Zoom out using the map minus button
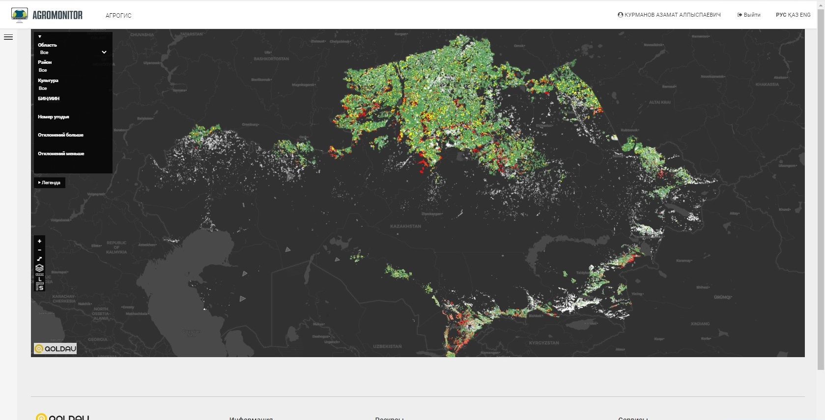 pos(40,250)
